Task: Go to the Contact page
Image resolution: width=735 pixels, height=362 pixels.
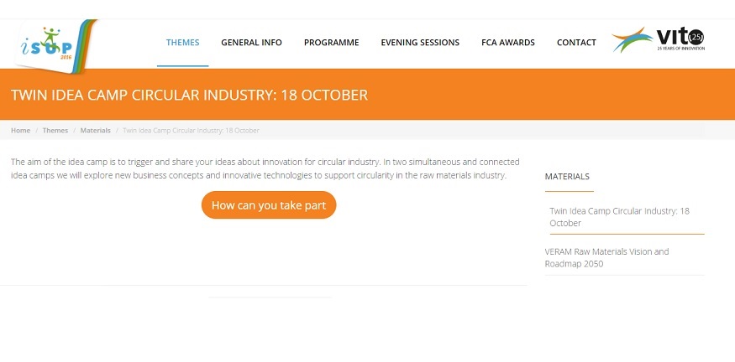Action: (x=576, y=43)
